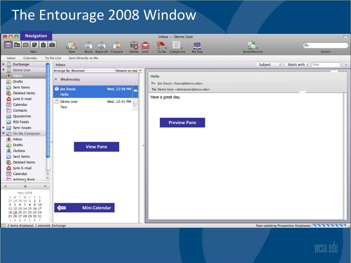Open To Do flag dropdown arrow

coord(166,48)
